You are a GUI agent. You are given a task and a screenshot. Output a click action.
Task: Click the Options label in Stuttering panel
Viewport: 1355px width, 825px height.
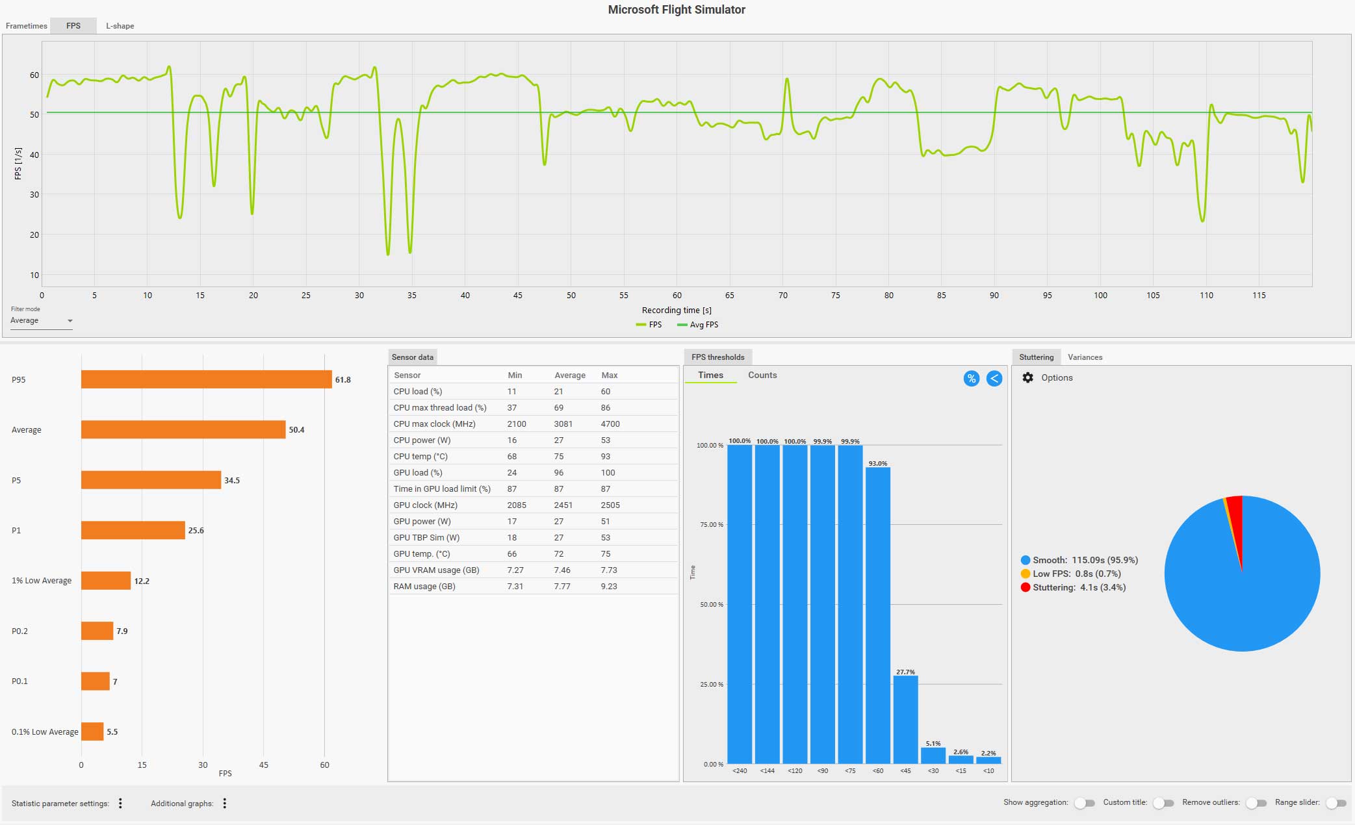point(1057,377)
